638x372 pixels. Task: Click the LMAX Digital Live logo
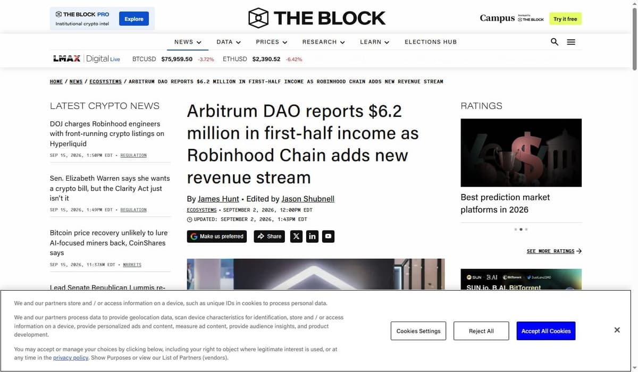(x=87, y=58)
